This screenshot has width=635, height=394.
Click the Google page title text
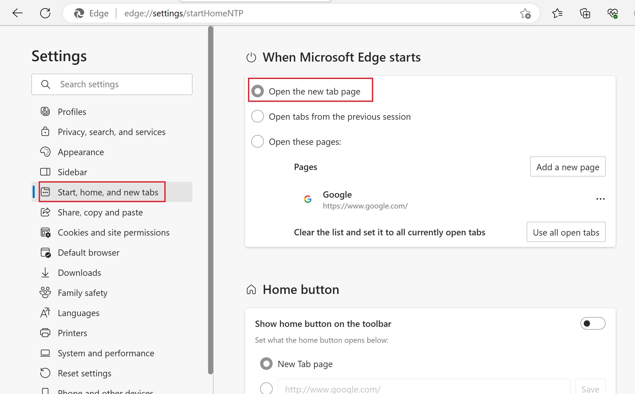coord(337,194)
